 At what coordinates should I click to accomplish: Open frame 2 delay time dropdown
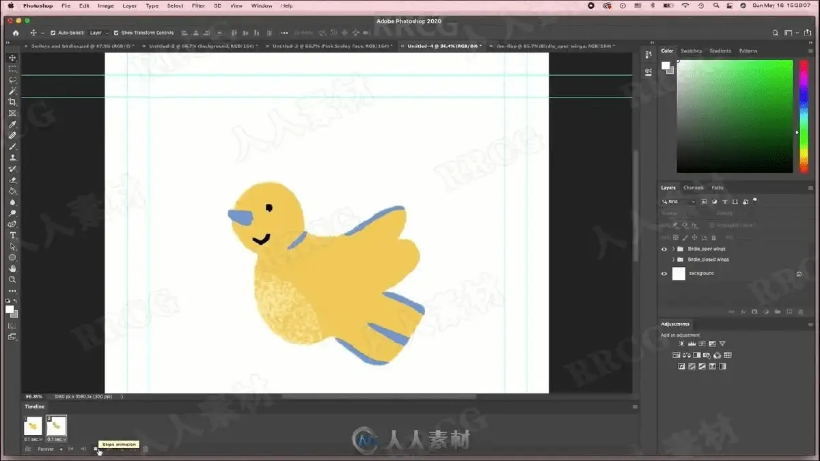point(56,439)
